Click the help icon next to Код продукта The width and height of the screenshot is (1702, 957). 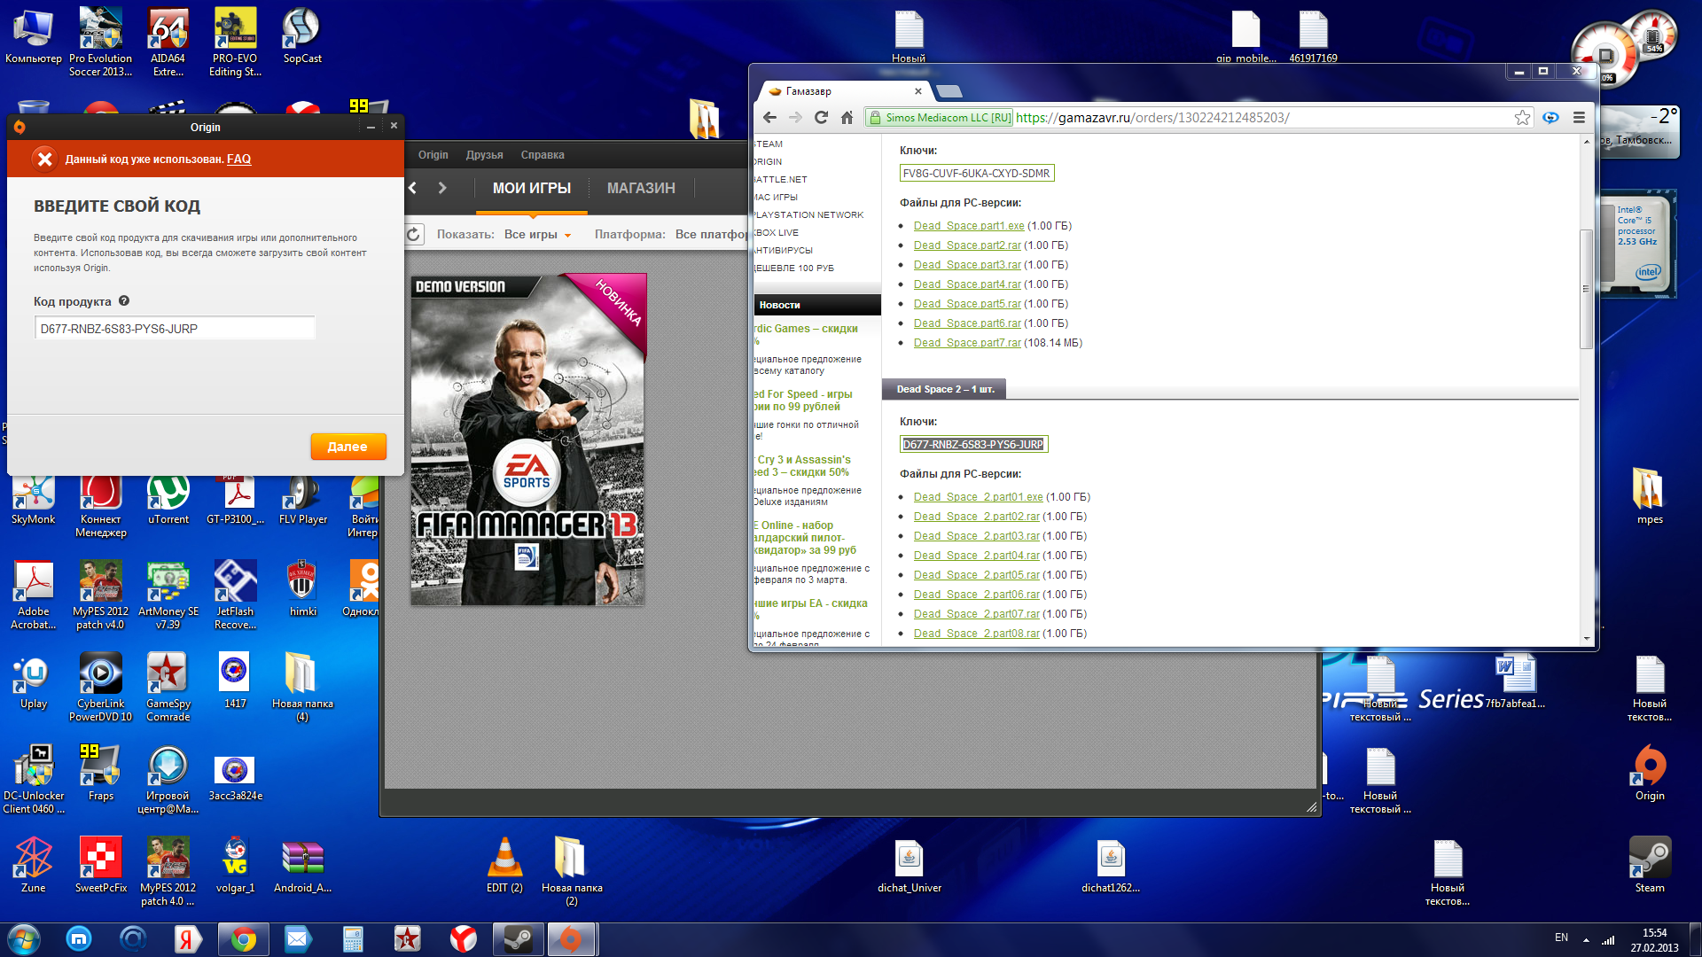(x=124, y=301)
